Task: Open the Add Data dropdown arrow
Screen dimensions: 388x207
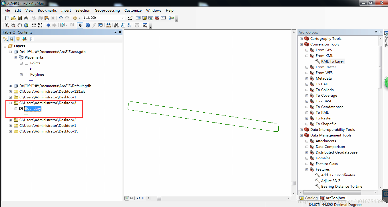Action: [x=79, y=18]
